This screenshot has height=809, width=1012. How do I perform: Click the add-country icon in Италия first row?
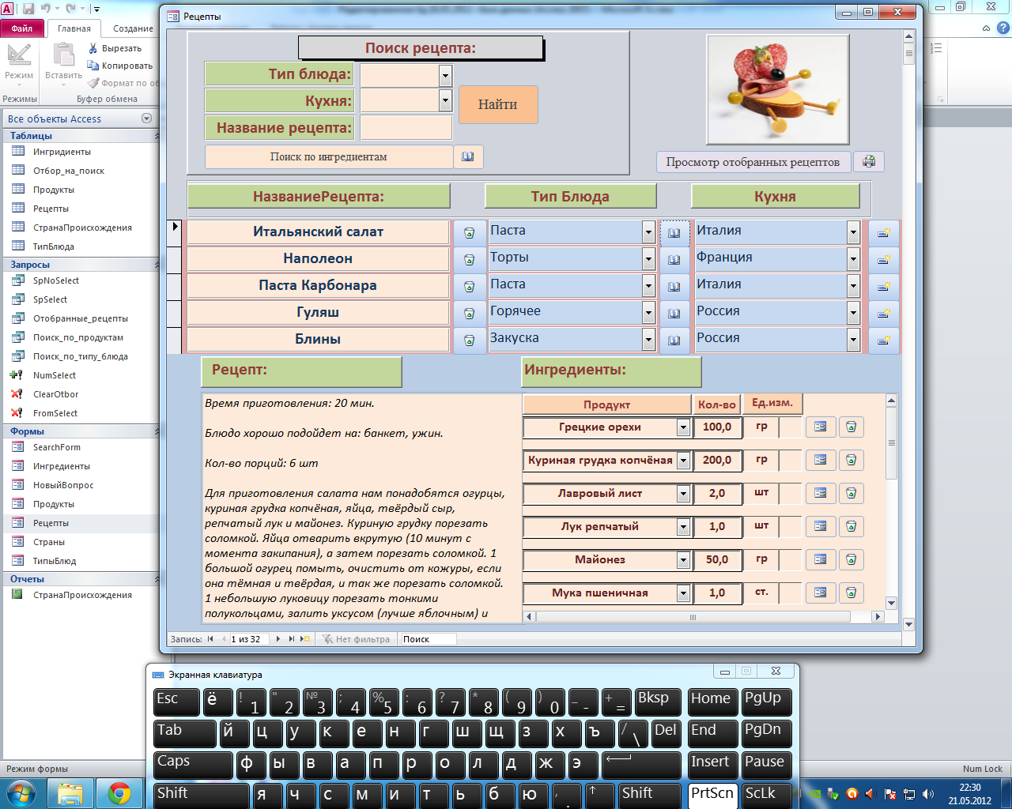pyautogui.click(x=883, y=232)
